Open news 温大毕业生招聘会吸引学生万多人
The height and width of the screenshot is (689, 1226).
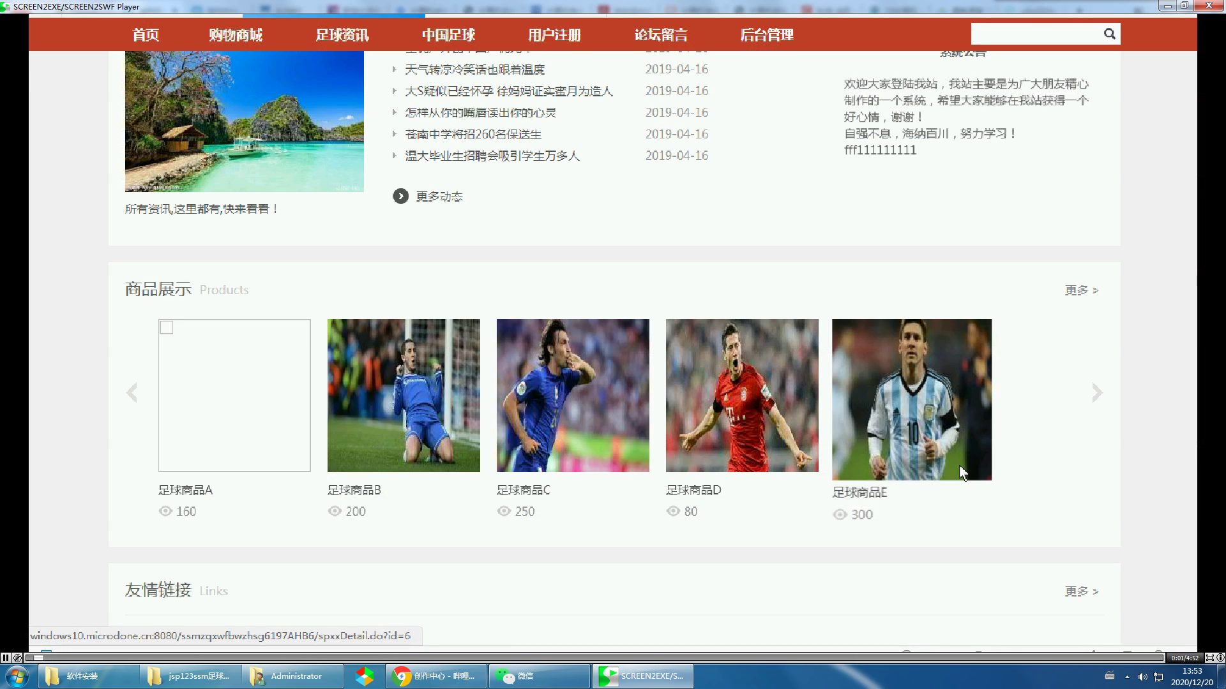pos(492,156)
